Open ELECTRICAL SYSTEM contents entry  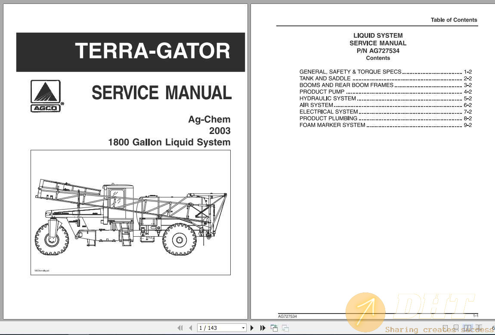coord(386,112)
